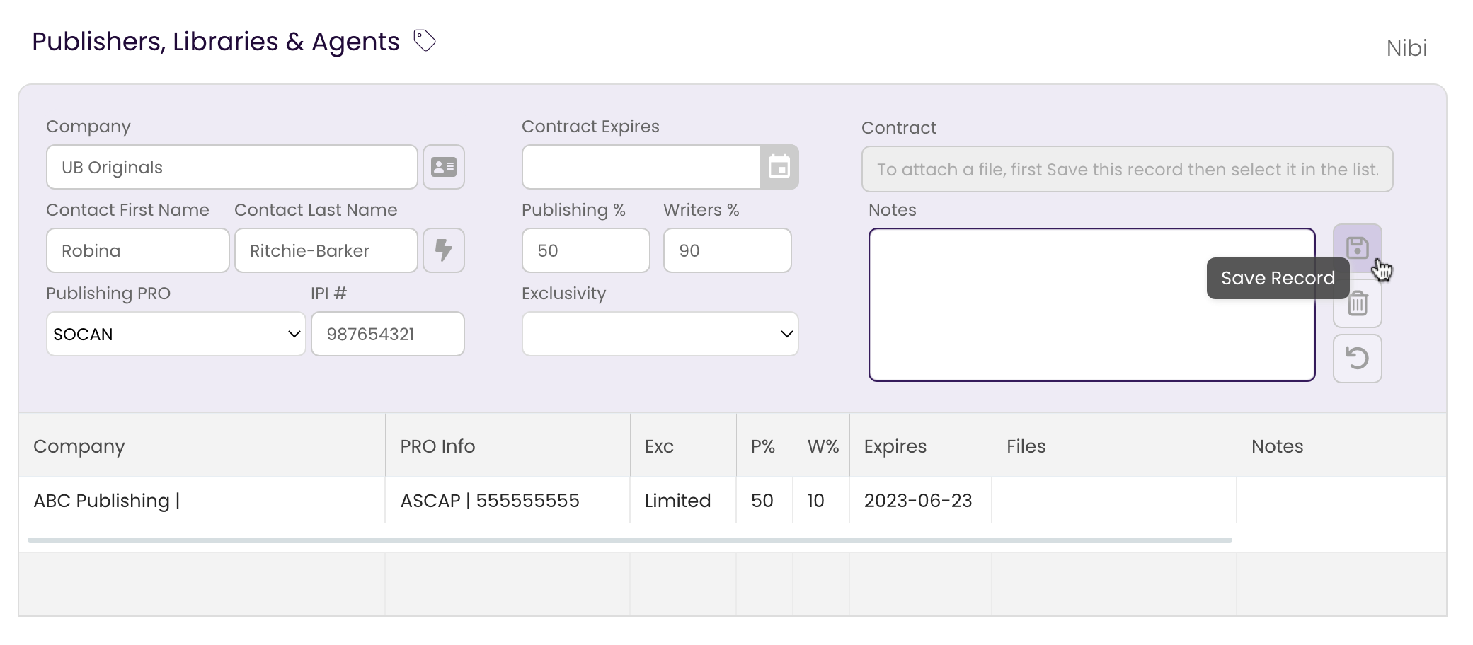Expand the Exclusivity dropdown
Screen dimensions: 1473x645
660,334
